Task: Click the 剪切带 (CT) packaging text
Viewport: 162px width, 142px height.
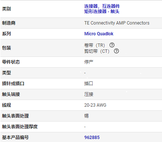Action: tap(97, 51)
